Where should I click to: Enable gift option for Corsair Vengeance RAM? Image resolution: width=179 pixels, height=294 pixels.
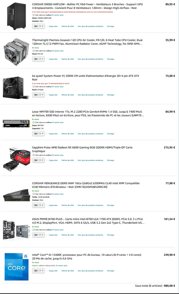34,194
